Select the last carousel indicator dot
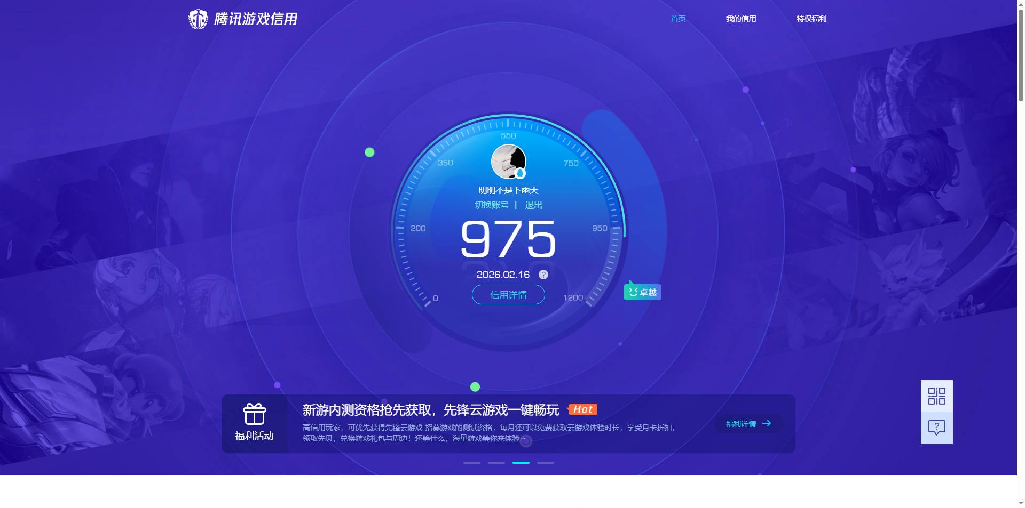1025x508 pixels. click(x=545, y=463)
